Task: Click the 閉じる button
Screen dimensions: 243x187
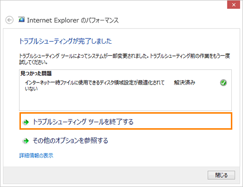Action: point(221,175)
